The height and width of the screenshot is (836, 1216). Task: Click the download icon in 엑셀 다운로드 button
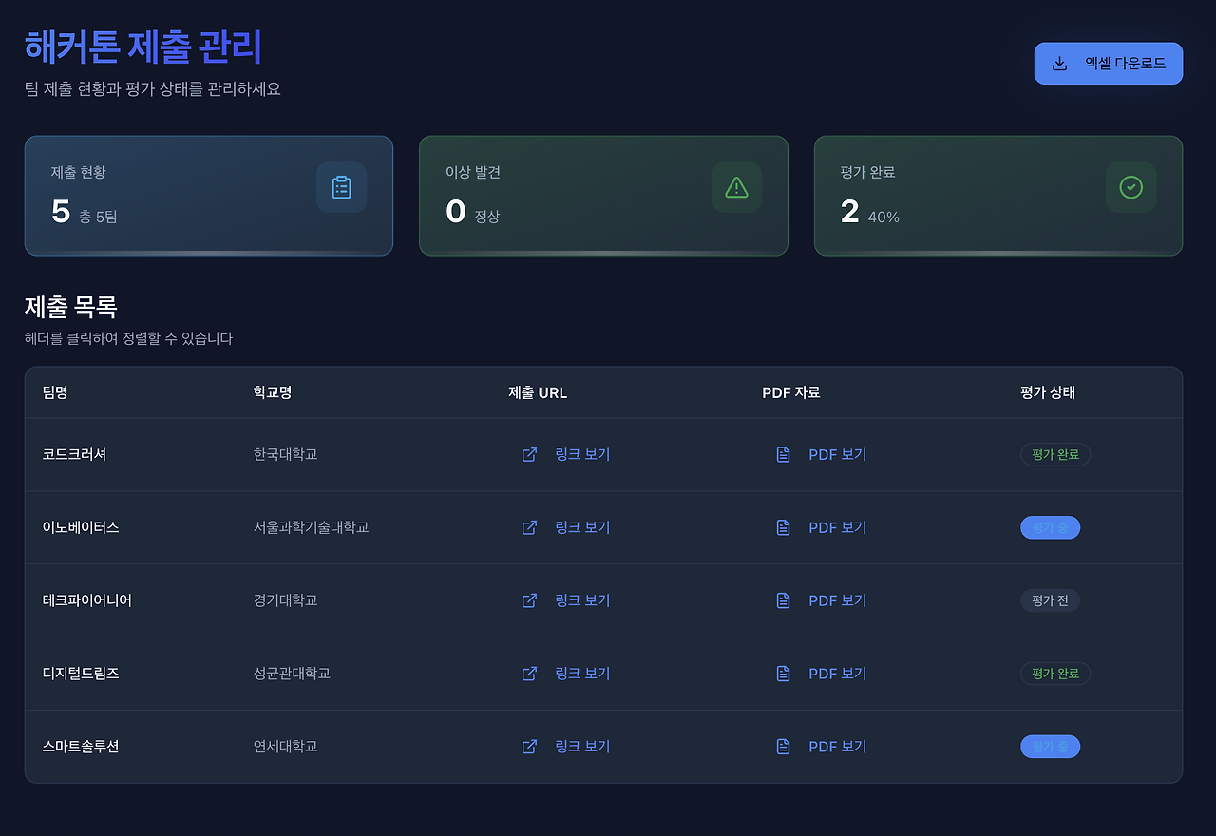coord(1057,63)
